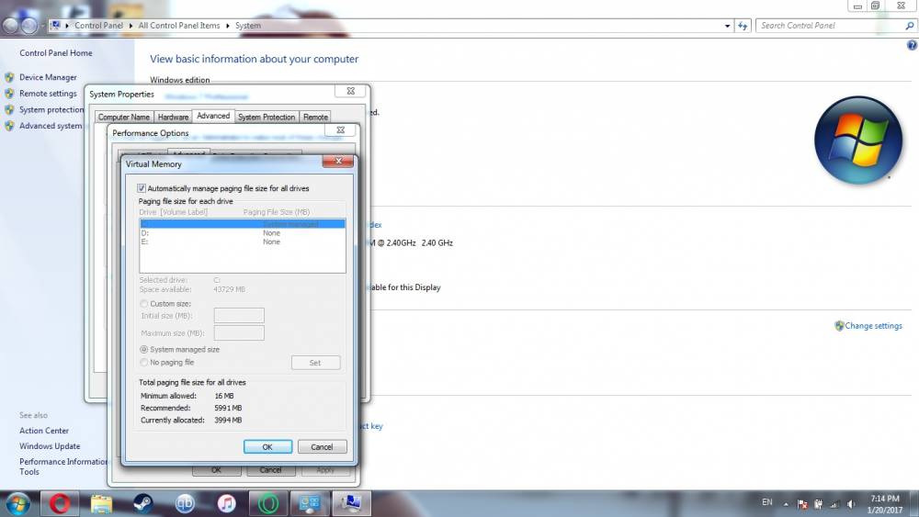Open green circle app on taskbar
This screenshot has height=517, width=919.
pos(267,503)
